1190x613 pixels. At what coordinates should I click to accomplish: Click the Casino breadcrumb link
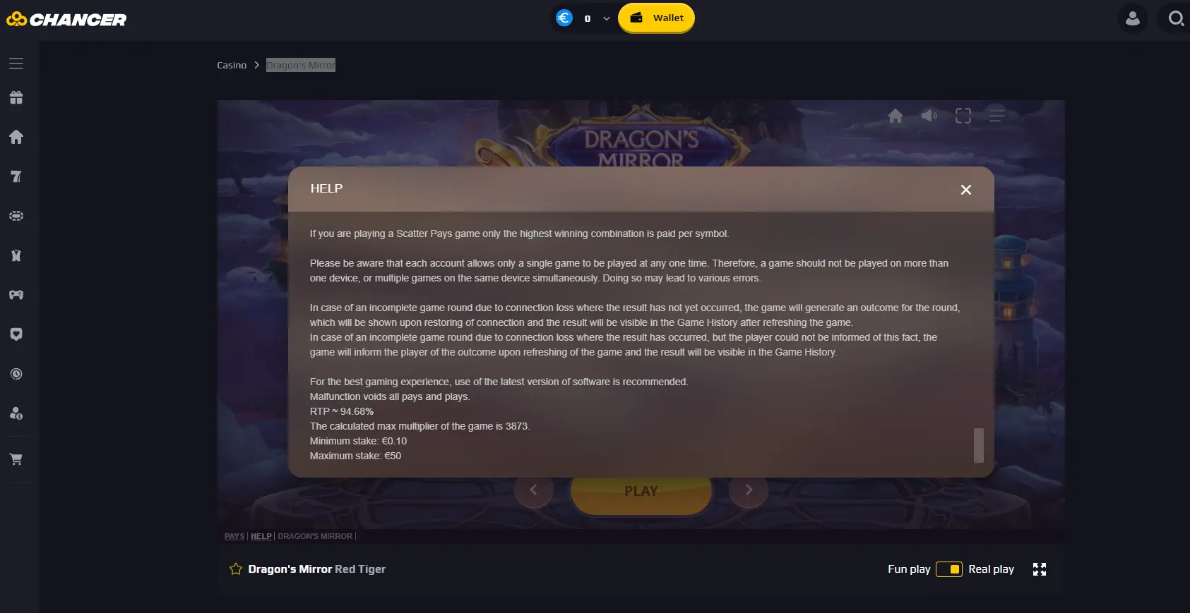[x=232, y=65]
